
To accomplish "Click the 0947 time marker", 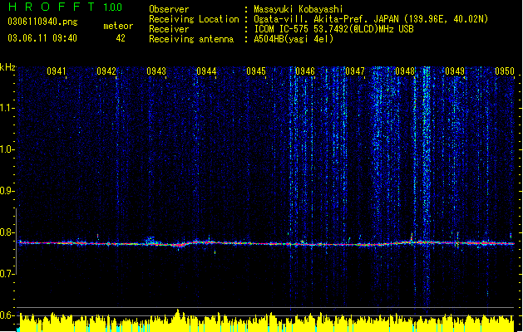I will [x=355, y=71].
